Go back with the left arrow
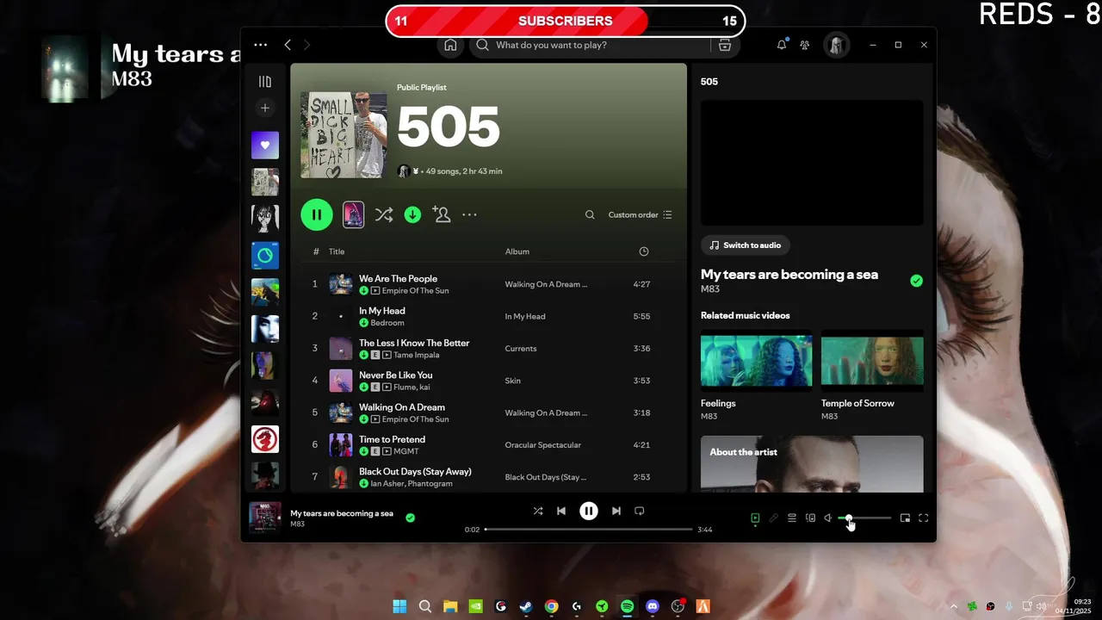Screen dimensions: 1102x620 [x=288, y=45]
